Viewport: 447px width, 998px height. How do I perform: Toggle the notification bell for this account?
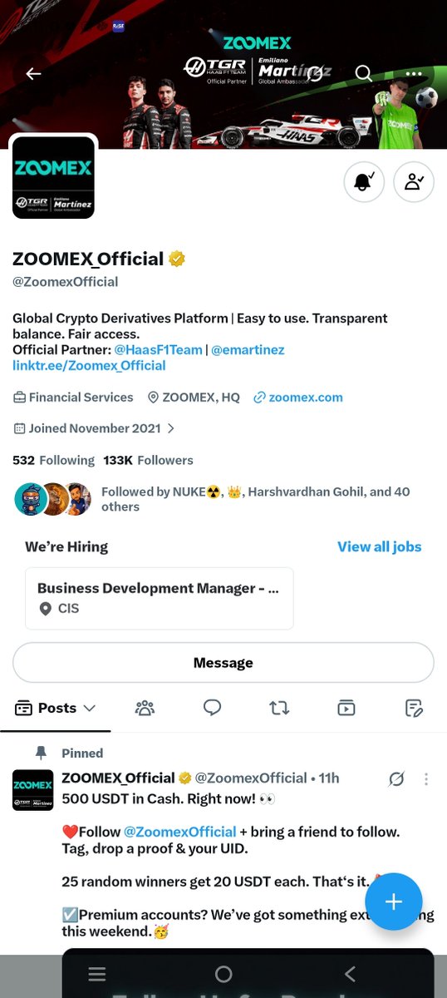pos(364,182)
